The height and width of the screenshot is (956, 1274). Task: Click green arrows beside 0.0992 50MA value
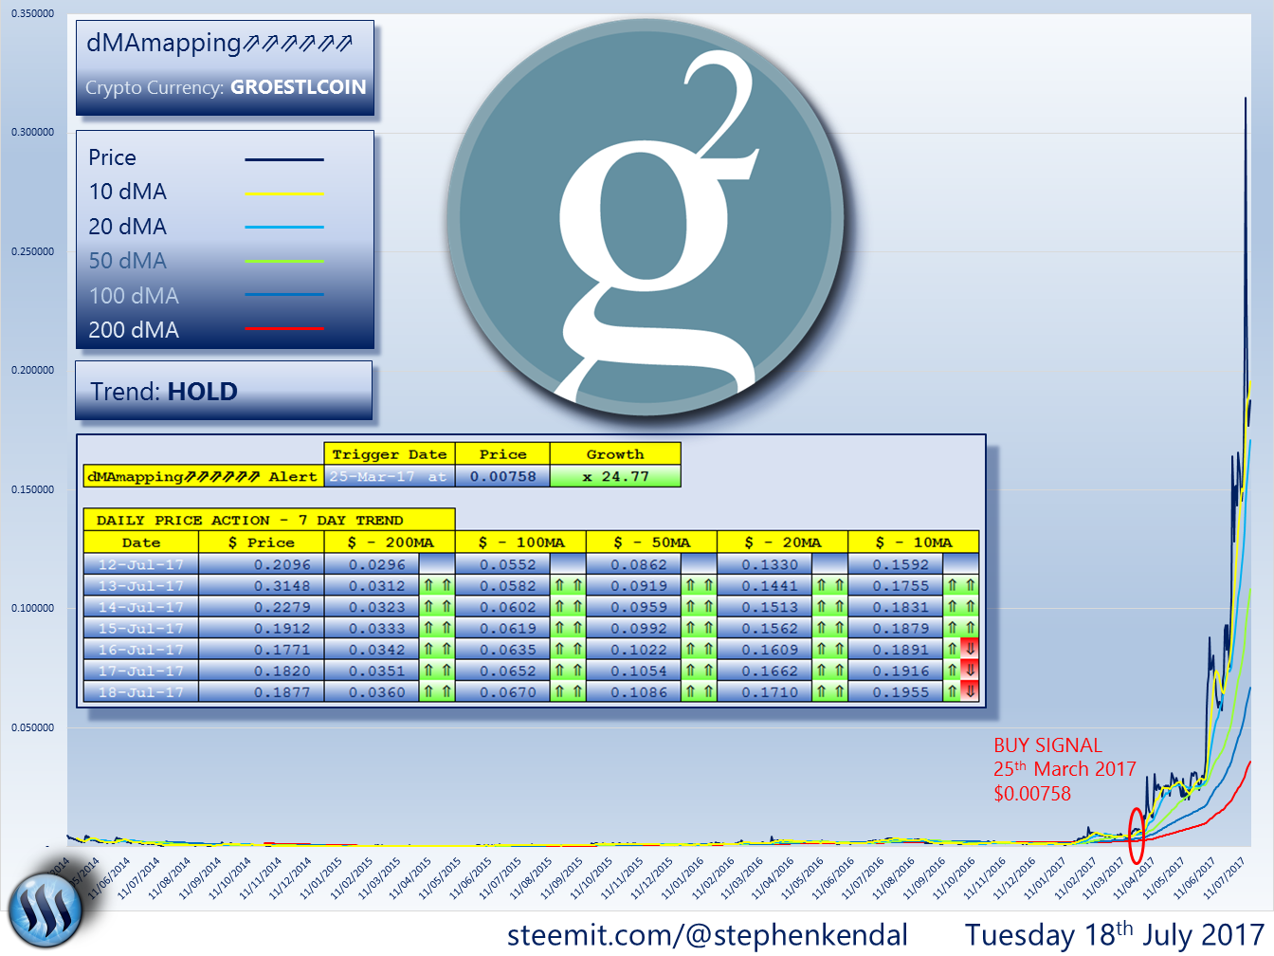699,628
